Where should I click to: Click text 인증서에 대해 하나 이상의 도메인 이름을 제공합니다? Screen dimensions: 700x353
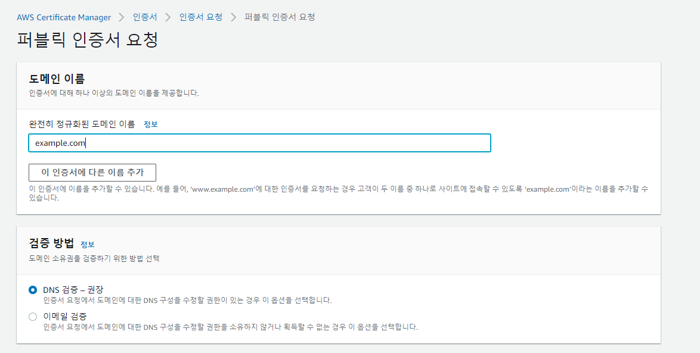point(114,93)
